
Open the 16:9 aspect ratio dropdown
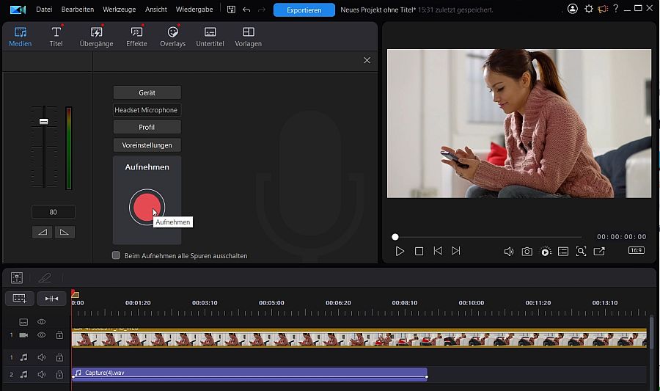coord(637,251)
